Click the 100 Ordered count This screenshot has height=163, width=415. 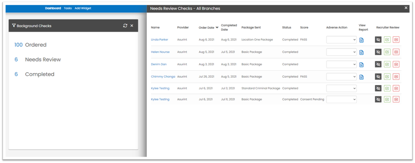click(x=18, y=45)
